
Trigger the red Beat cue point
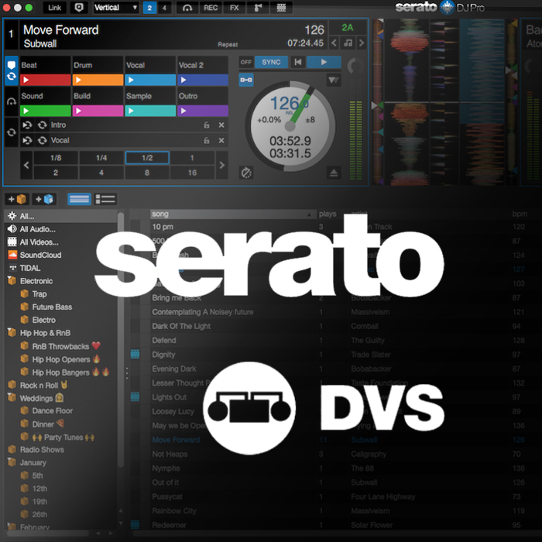45,80
